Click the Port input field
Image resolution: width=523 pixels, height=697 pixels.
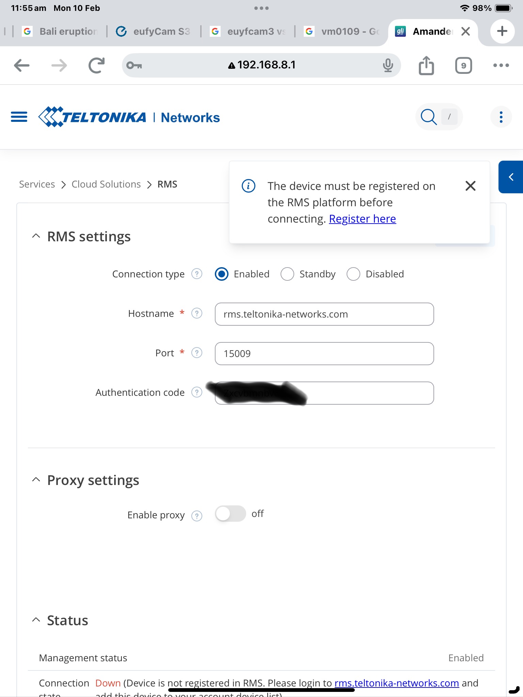click(x=324, y=354)
